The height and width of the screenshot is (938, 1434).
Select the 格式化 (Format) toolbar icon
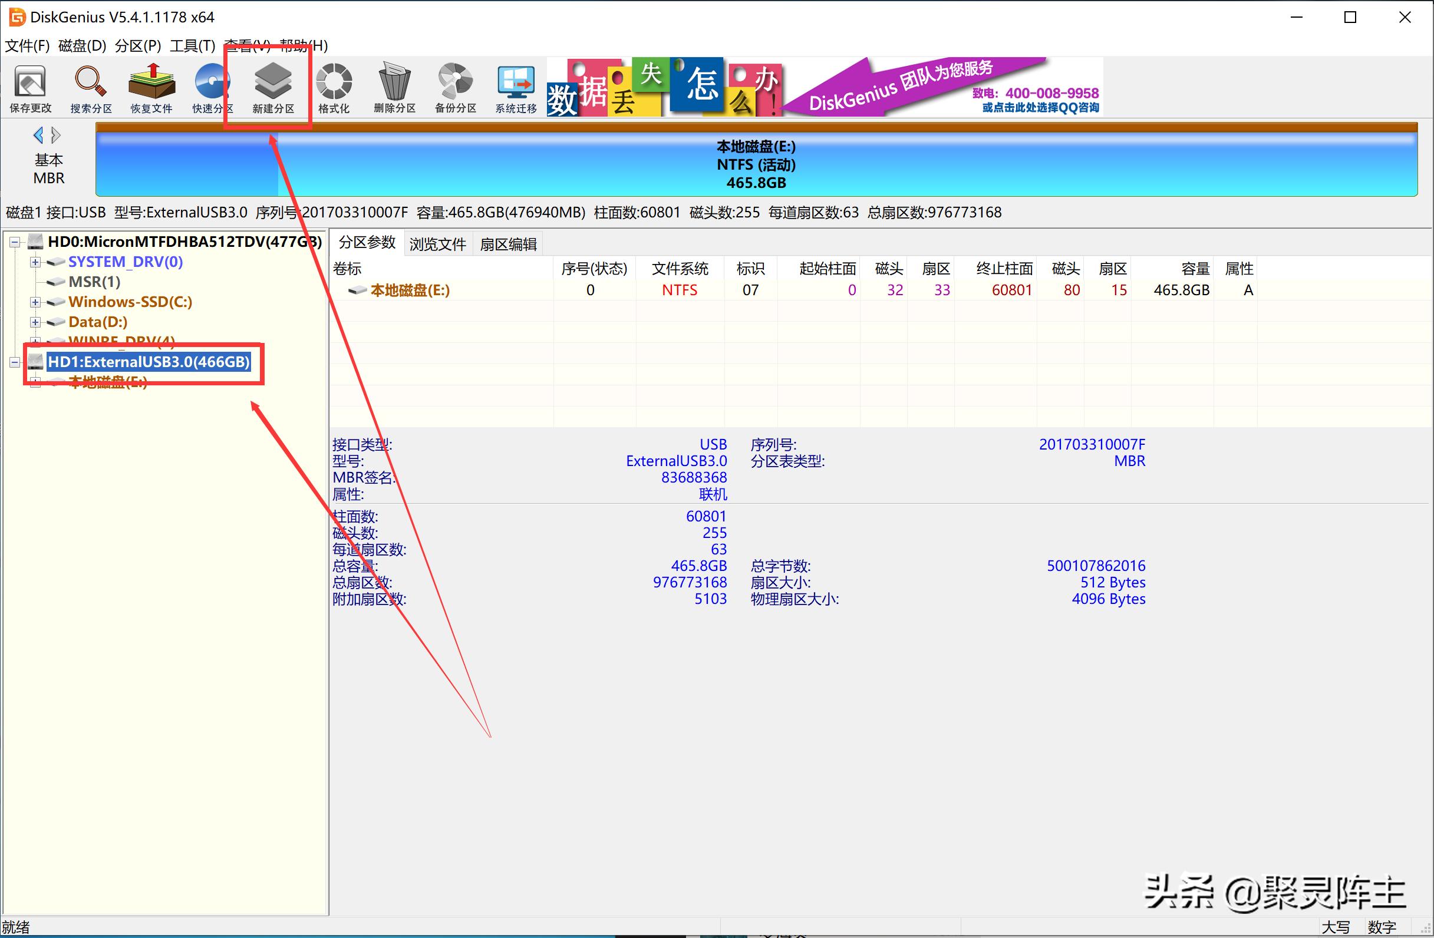point(333,88)
